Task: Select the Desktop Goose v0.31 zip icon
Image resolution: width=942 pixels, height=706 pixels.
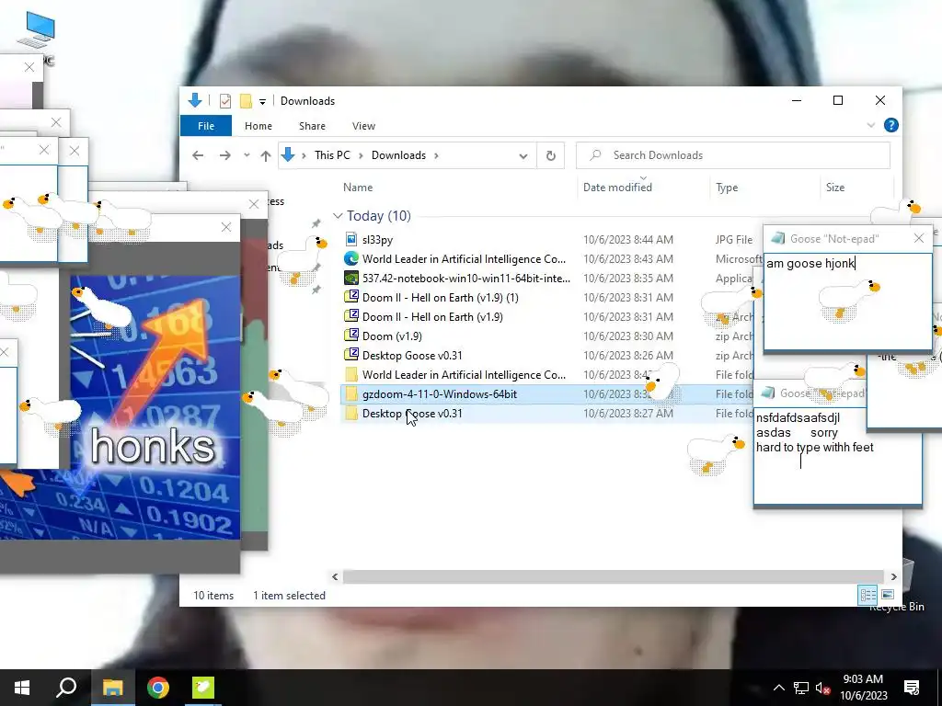Action: [x=351, y=355]
